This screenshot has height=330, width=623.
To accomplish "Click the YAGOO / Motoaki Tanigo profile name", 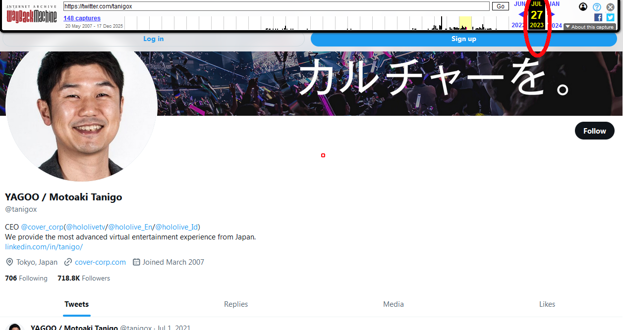I will [63, 197].
